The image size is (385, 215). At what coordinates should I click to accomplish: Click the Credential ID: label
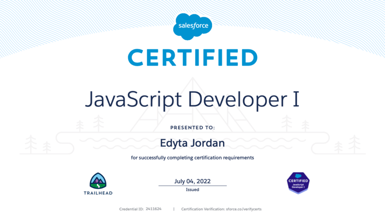131,209
